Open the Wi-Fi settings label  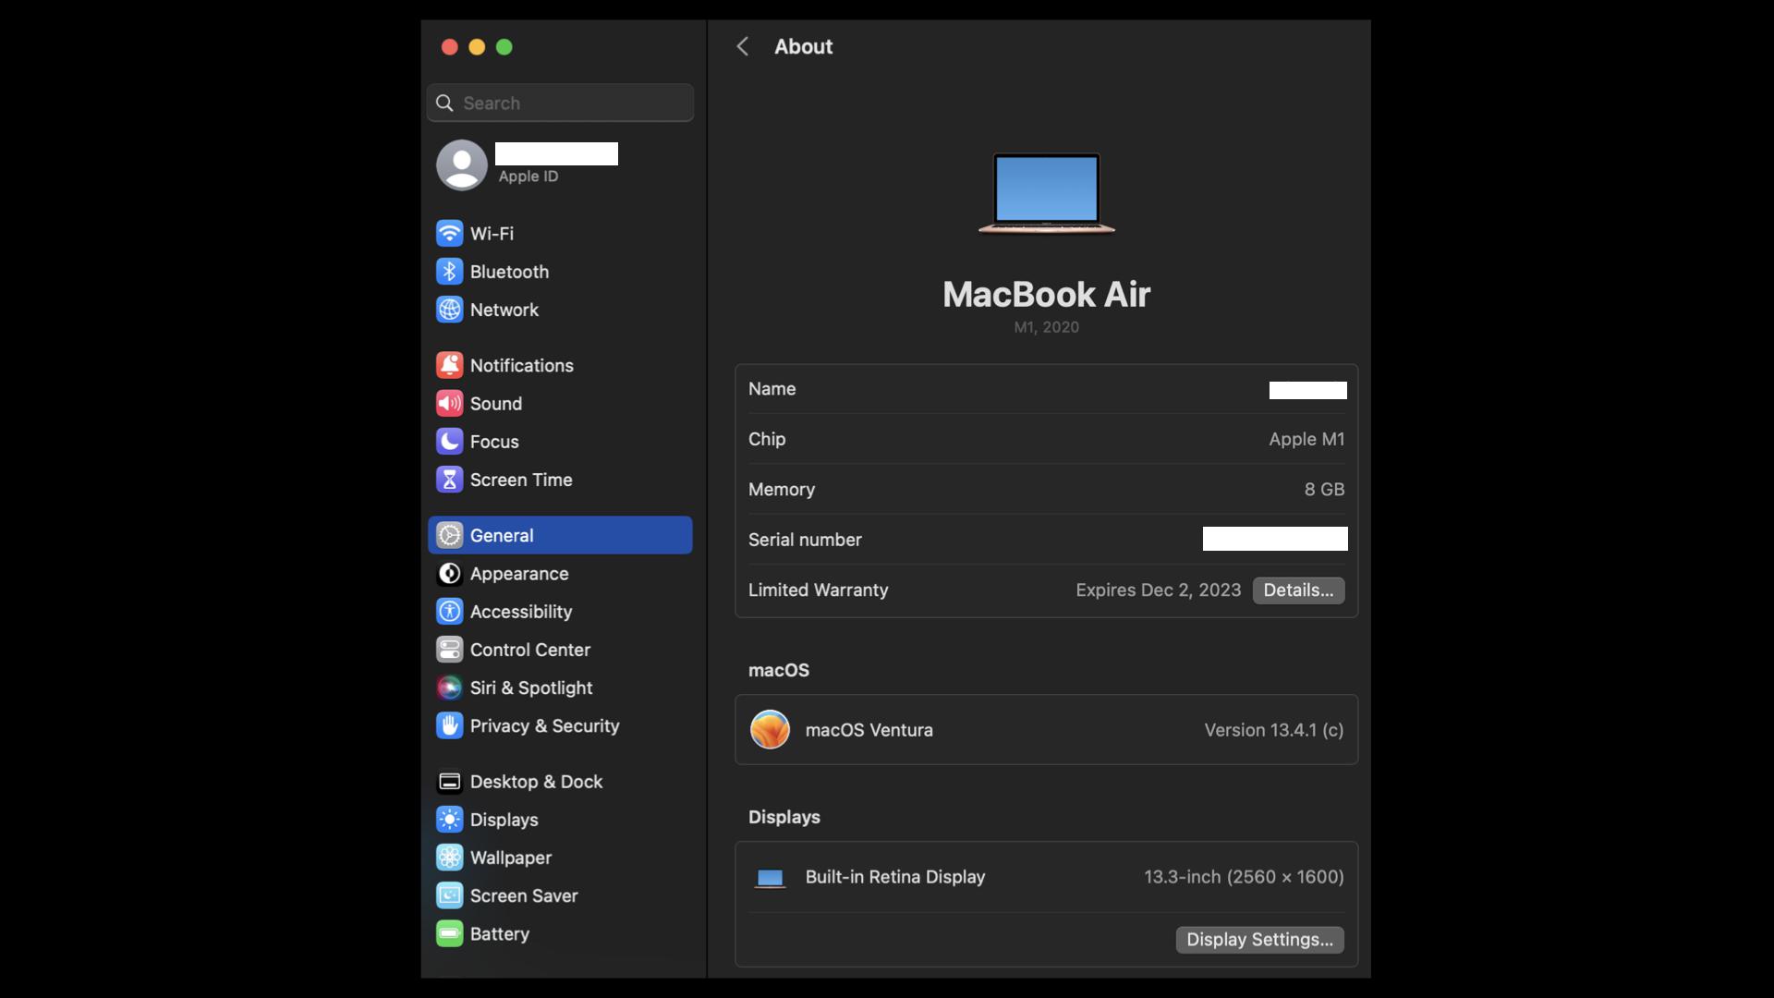(x=492, y=234)
